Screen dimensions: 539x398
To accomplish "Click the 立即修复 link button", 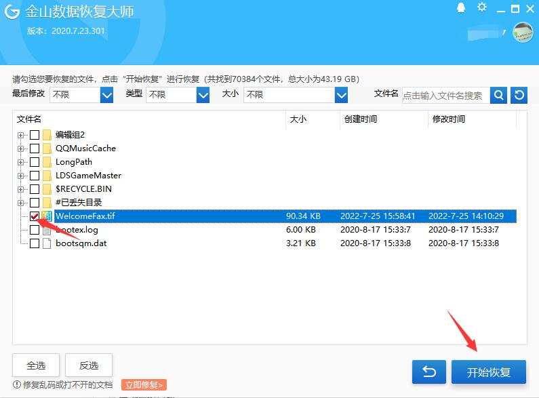I will (x=144, y=385).
